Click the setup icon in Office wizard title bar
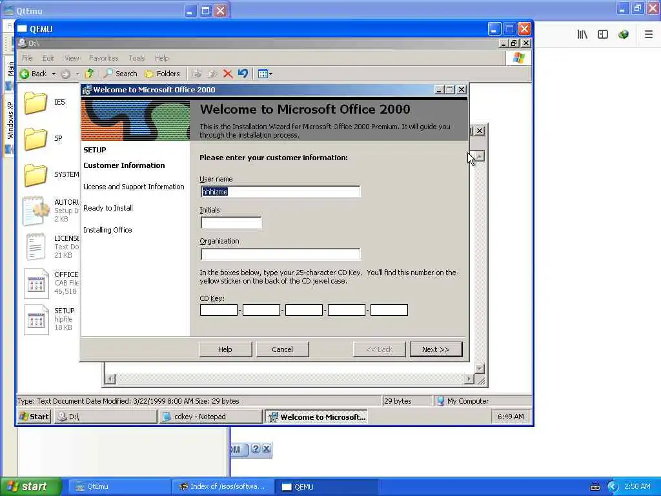 pos(87,90)
